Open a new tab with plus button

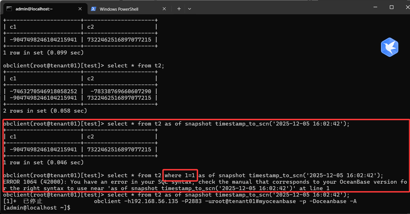pos(179,9)
